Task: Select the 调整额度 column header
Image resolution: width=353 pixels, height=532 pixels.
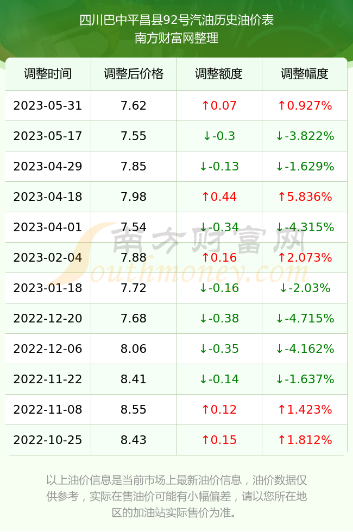Action: pos(219,74)
